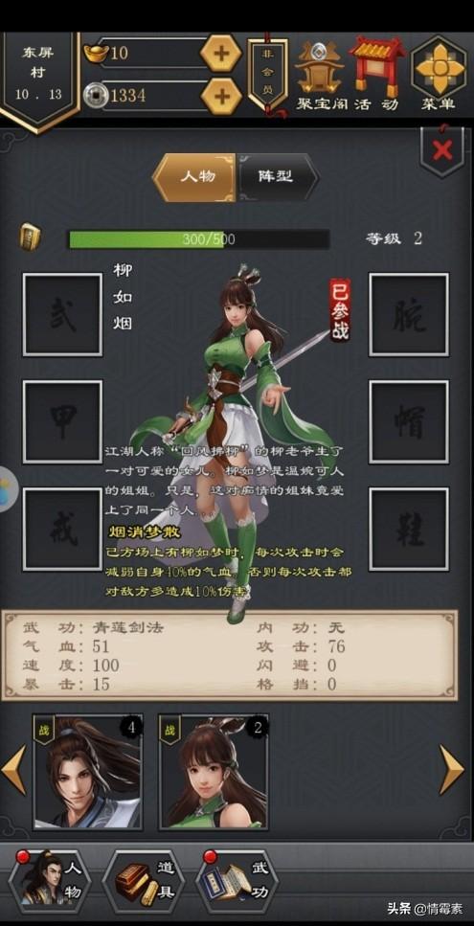Close the character panel with red X

tap(441, 151)
